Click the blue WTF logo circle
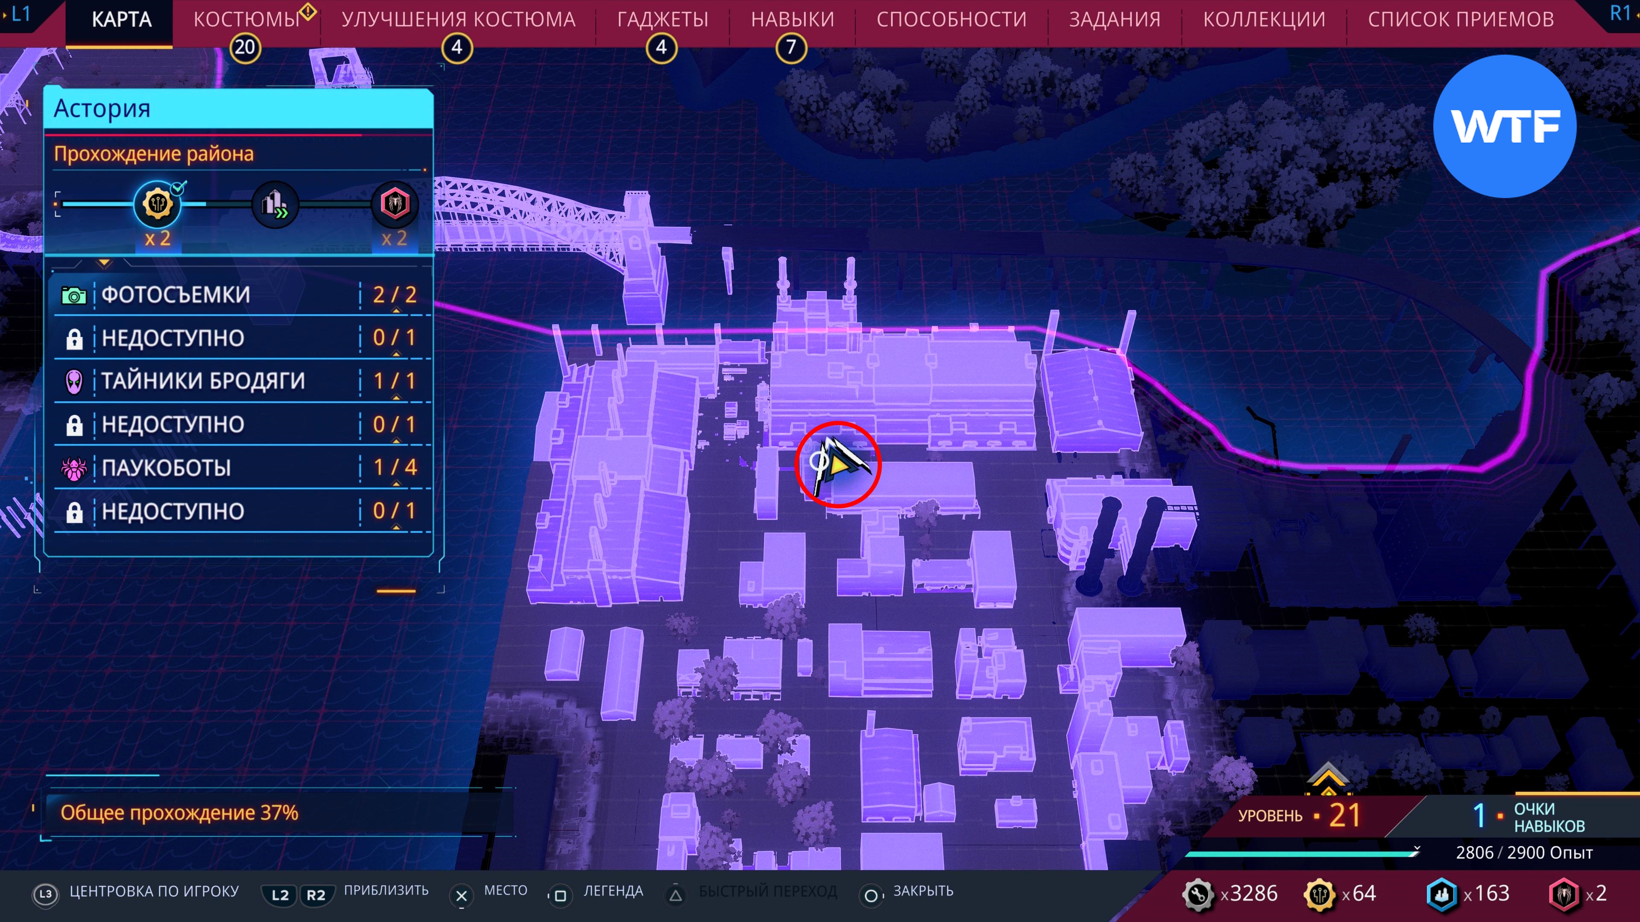1640x922 pixels. [x=1504, y=126]
